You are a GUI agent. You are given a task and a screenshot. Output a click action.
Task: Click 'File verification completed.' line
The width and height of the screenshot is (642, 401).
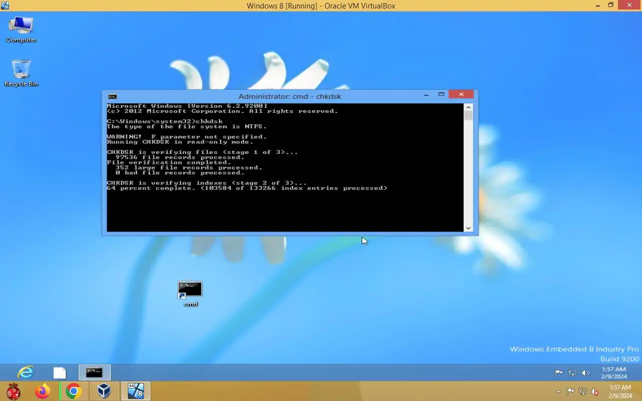click(169, 162)
